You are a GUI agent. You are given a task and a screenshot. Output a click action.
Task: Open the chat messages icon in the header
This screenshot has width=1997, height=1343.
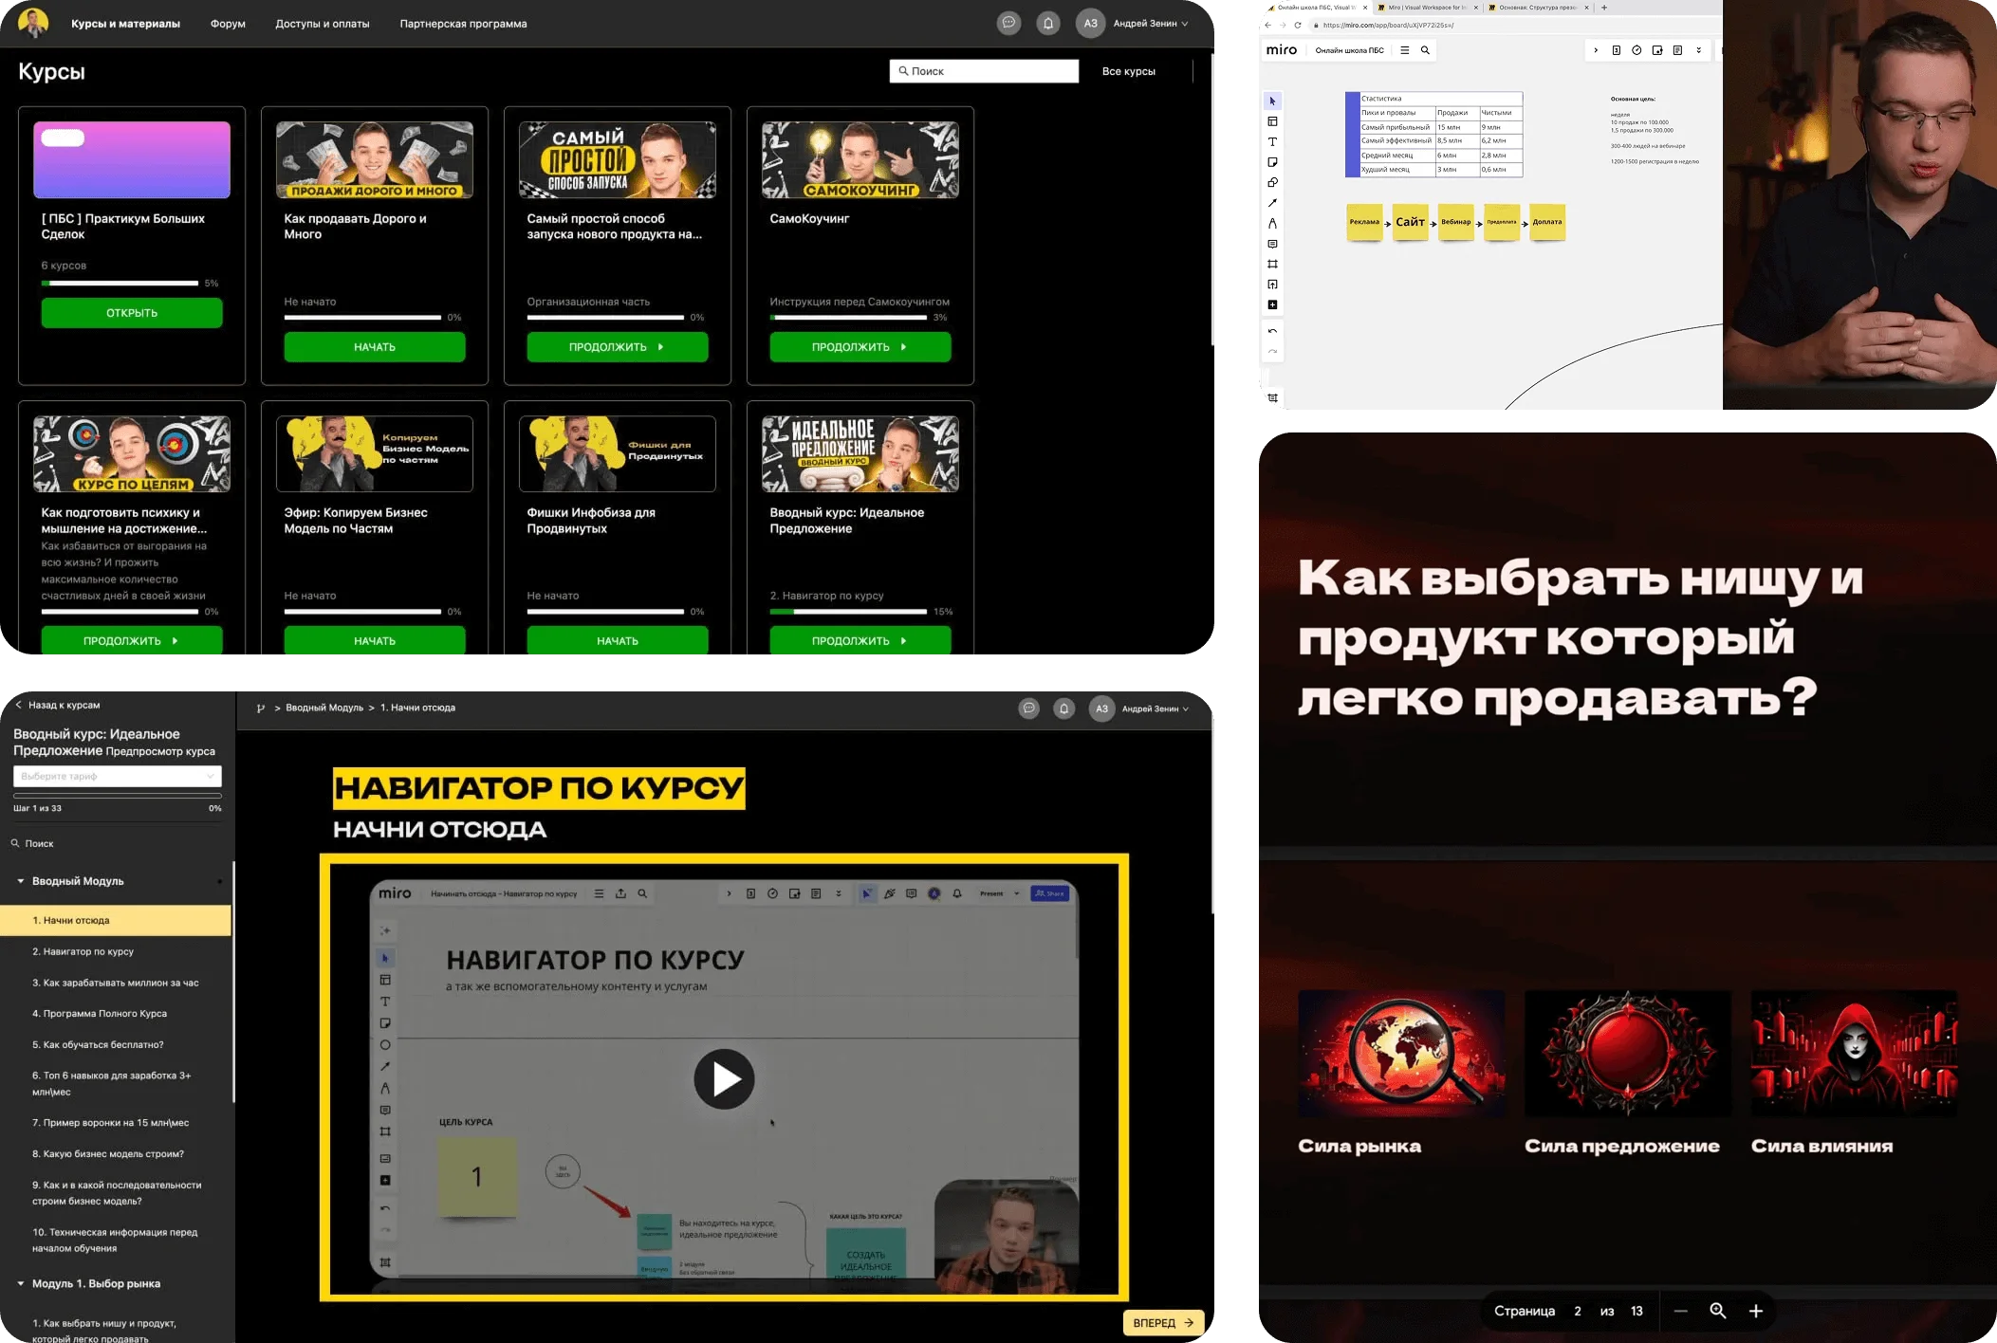pos(1008,23)
